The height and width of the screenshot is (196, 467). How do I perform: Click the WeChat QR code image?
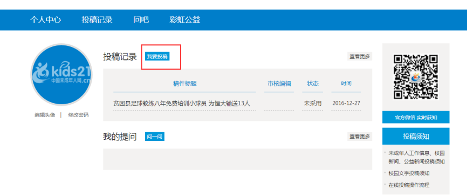tap(416, 77)
